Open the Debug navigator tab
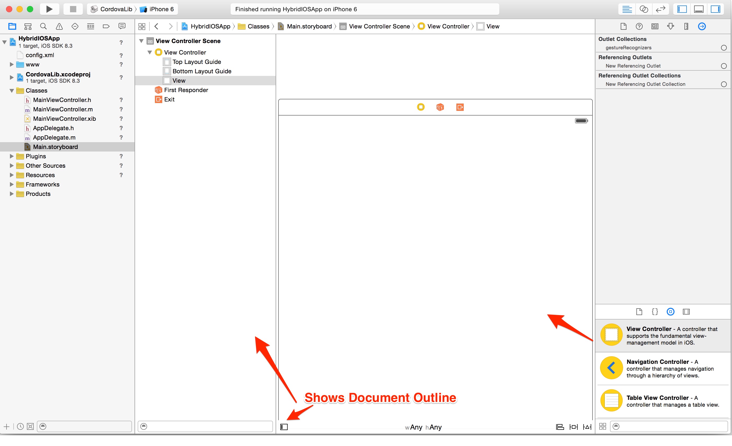Image resolution: width=732 pixels, height=446 pixels. [91, 26]
